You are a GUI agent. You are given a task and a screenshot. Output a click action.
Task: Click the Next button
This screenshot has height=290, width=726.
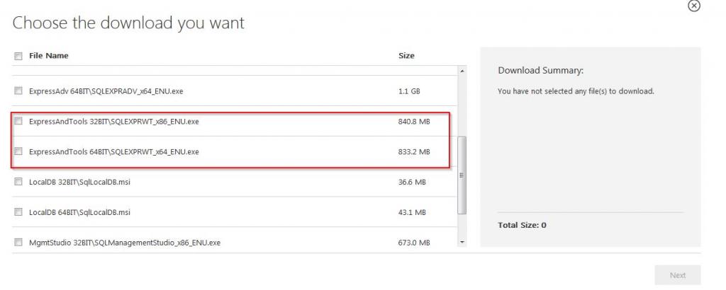point(677,275)
